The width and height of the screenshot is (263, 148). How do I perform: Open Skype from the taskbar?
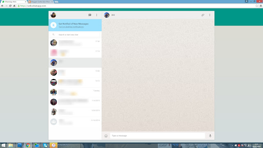tap(45, 145)
